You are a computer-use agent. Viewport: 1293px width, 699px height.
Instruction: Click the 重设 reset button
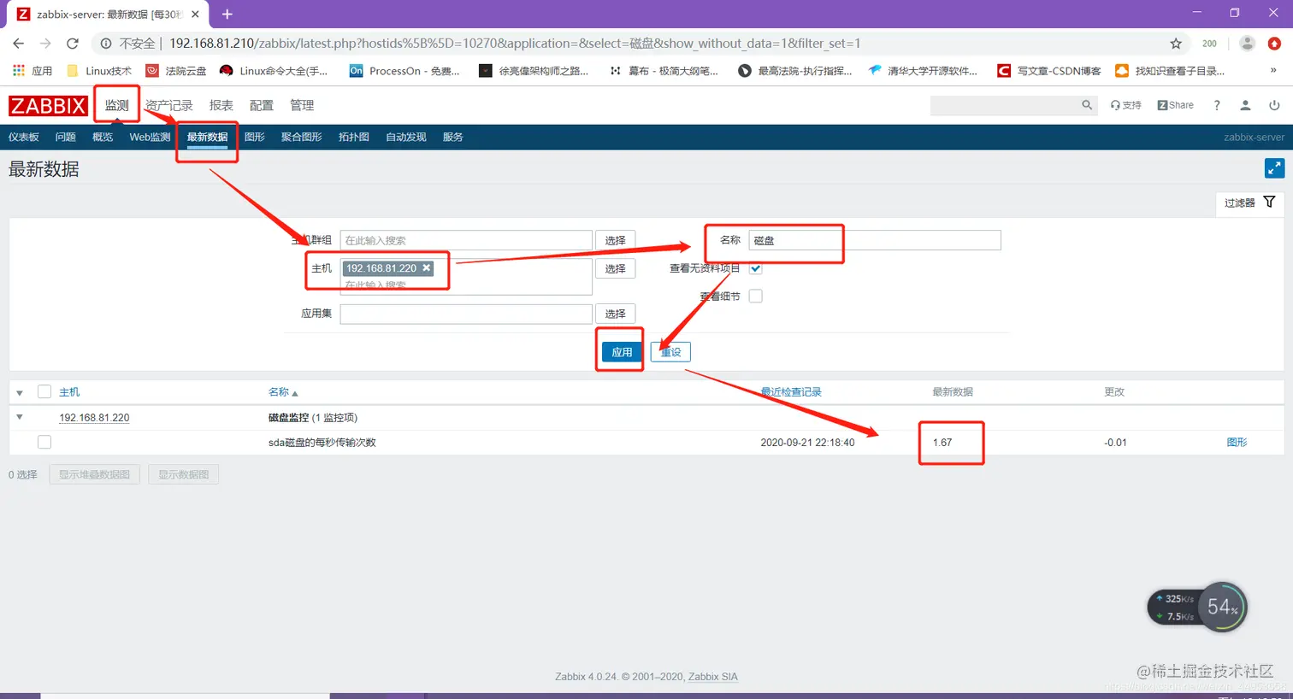point(670,352)
